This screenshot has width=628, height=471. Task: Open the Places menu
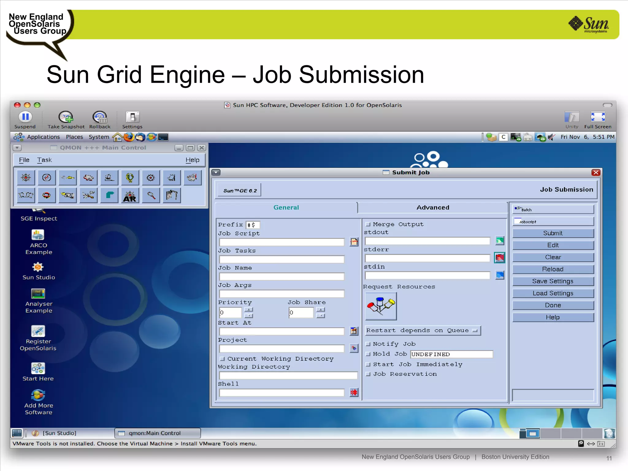75,137
